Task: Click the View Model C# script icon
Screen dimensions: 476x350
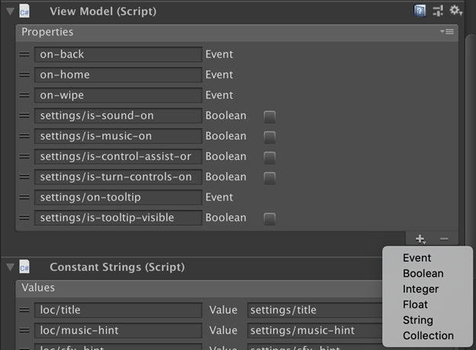Action: 24,11
